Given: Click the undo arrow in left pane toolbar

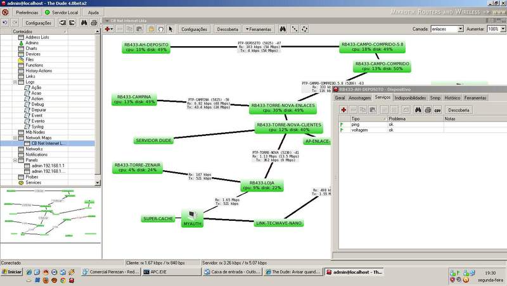Looking at the screenshot, I should (5, 23).
